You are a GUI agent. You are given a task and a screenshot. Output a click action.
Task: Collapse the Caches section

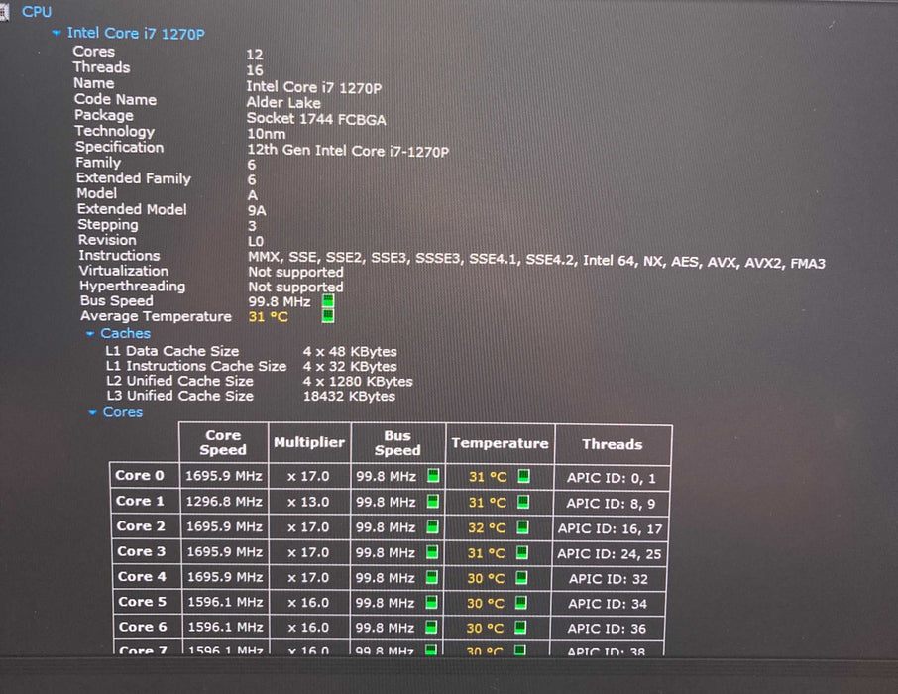90,333
